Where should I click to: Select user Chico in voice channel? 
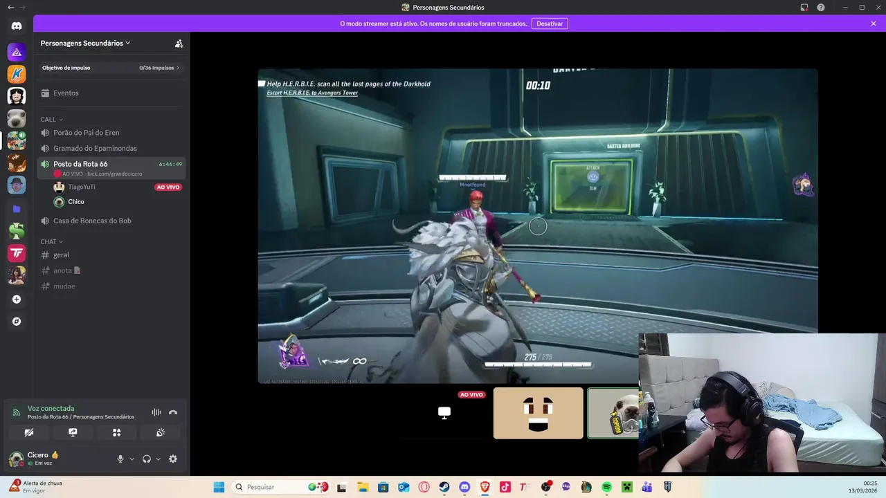click(116, 202)
